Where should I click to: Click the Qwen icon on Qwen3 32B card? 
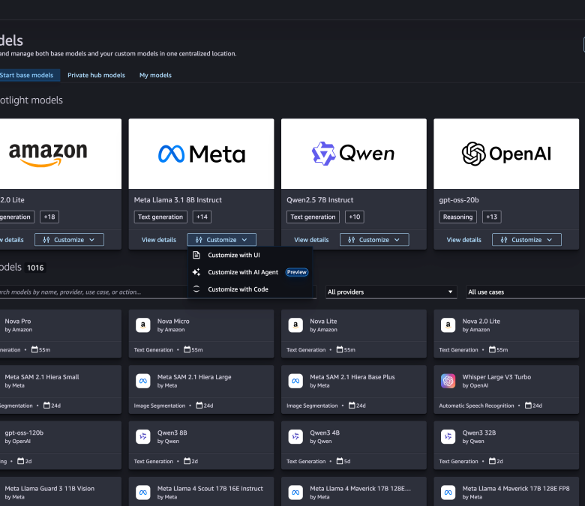tap(448, 436)
